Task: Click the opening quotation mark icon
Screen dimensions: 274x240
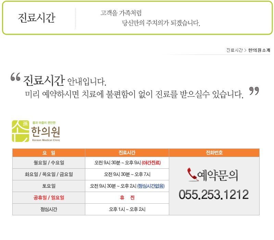Action: pos(15,76)
